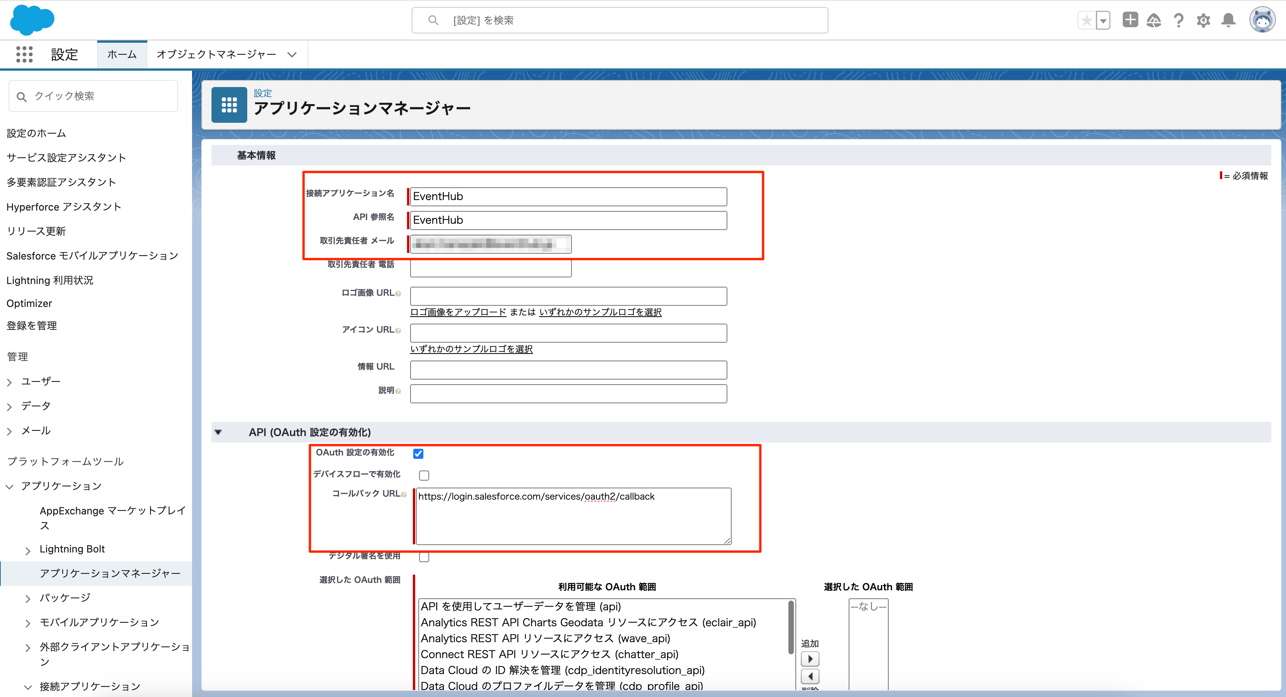The height and width of the screenshot is (697, 1286).
Task: Click the quick find magnifier icon
Action: tap(21, 96)
